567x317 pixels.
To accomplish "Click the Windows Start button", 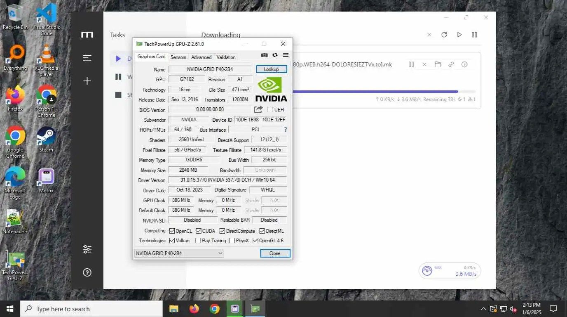I will (x=10, y=309).
